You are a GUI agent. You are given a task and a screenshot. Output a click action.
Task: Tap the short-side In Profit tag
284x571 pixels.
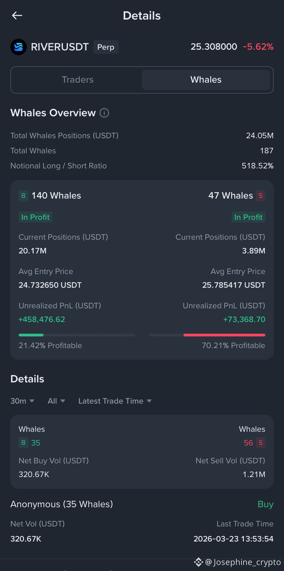point(248,217)
